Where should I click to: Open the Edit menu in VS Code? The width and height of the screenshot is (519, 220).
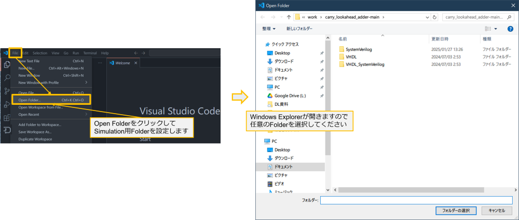pyautogui.click(x=25, y=53)
